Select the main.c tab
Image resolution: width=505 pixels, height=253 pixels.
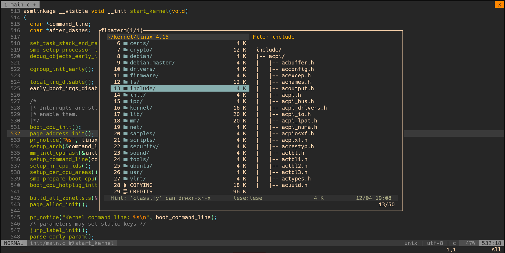tap(20, 5)
